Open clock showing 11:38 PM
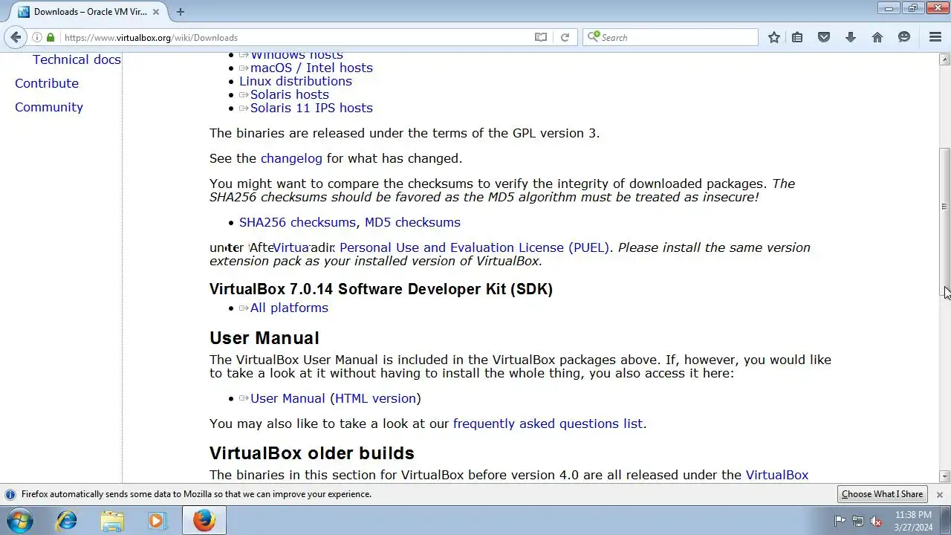Image resolution: width=951 pixels, height=535 pixels. pyautogui.click(x=913, y=521)
